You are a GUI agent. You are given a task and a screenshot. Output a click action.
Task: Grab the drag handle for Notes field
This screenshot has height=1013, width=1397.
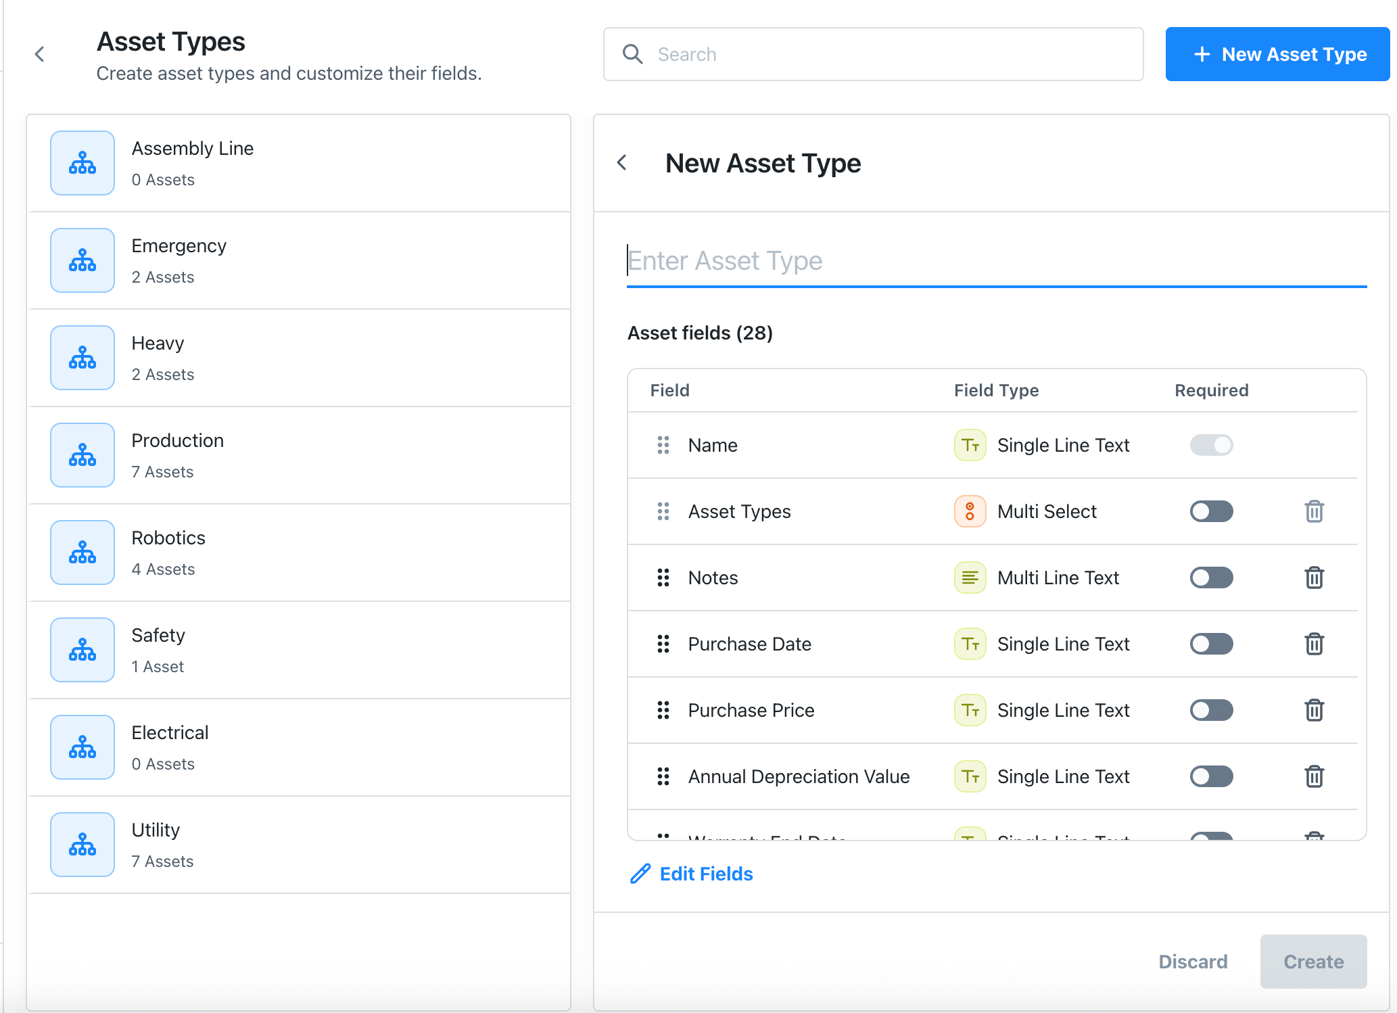coord(663,578)
